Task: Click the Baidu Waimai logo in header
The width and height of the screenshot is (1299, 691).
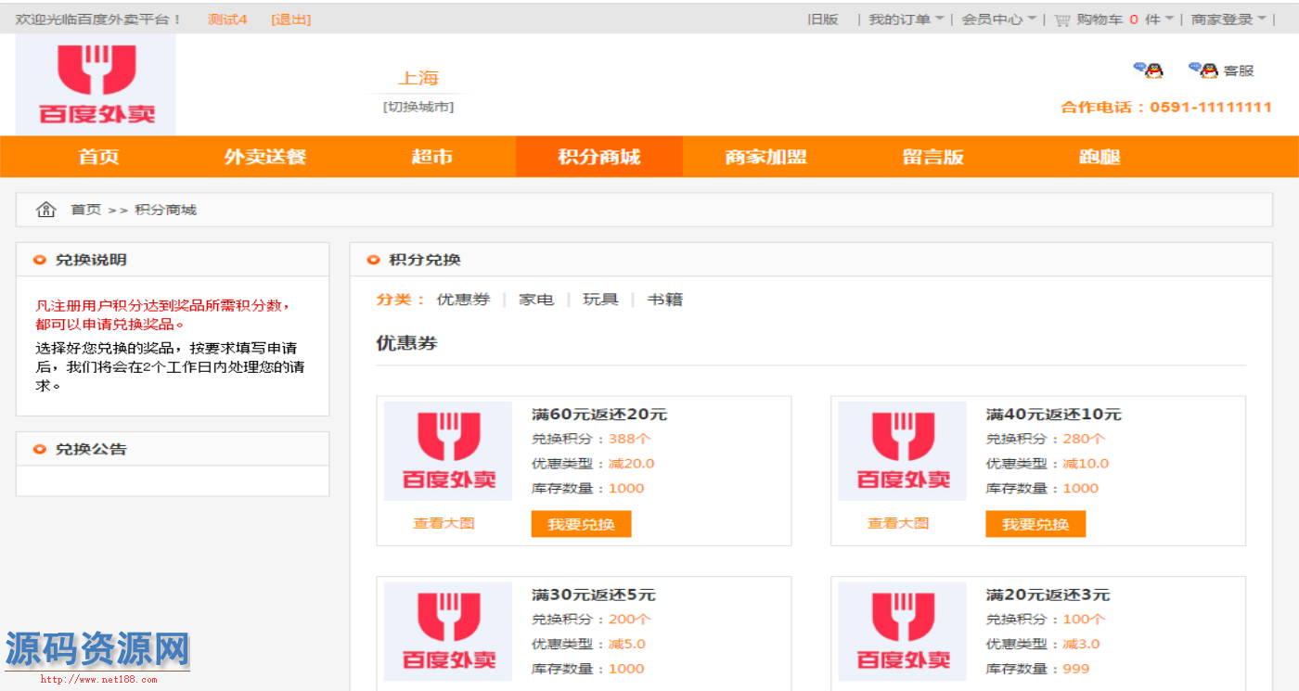Action: coord(96,84)
